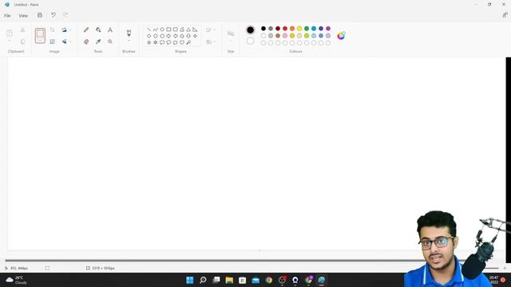Open File Explorer from taskbar
Viewport: 511px width, 287px height.
229,280
